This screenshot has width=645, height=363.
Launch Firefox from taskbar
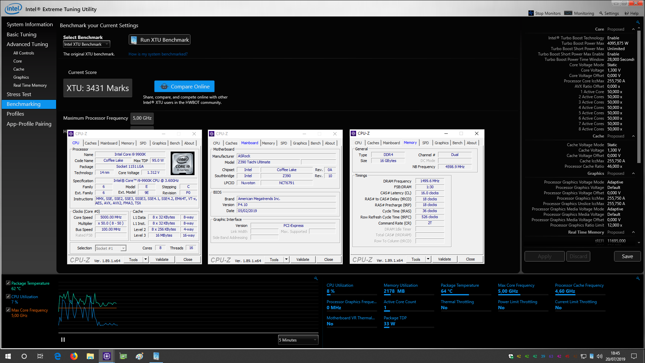(74, 356)
